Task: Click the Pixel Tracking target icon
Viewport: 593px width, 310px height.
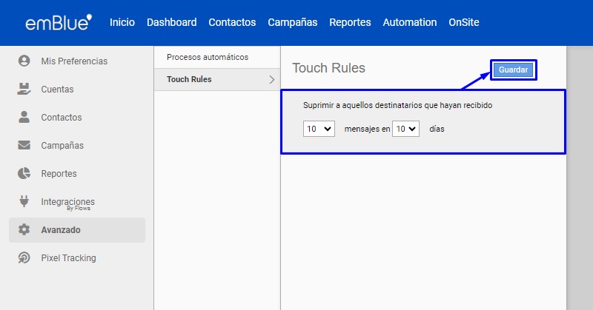Action: tap(24, 258)
